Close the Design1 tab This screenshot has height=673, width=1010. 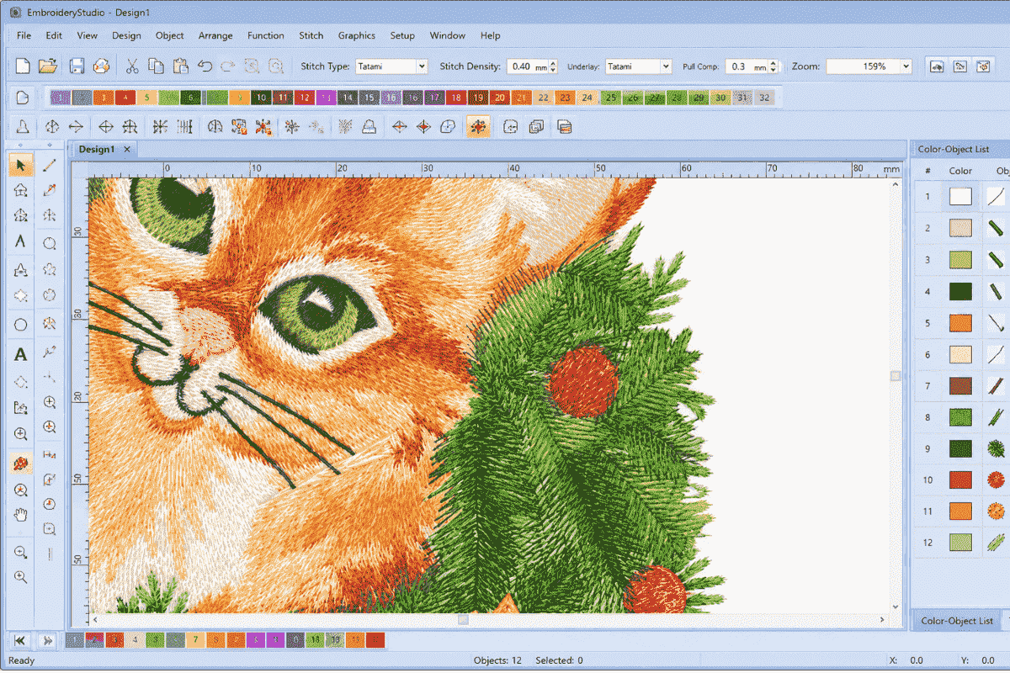click(127, 149)
